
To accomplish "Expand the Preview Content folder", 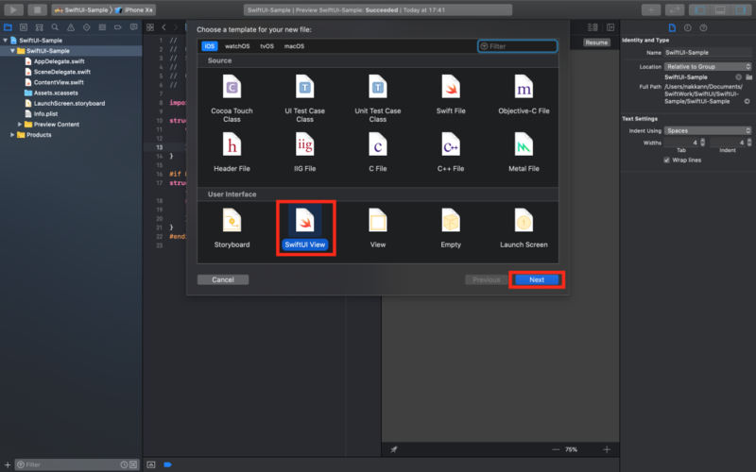I will [x=20, y=125].
